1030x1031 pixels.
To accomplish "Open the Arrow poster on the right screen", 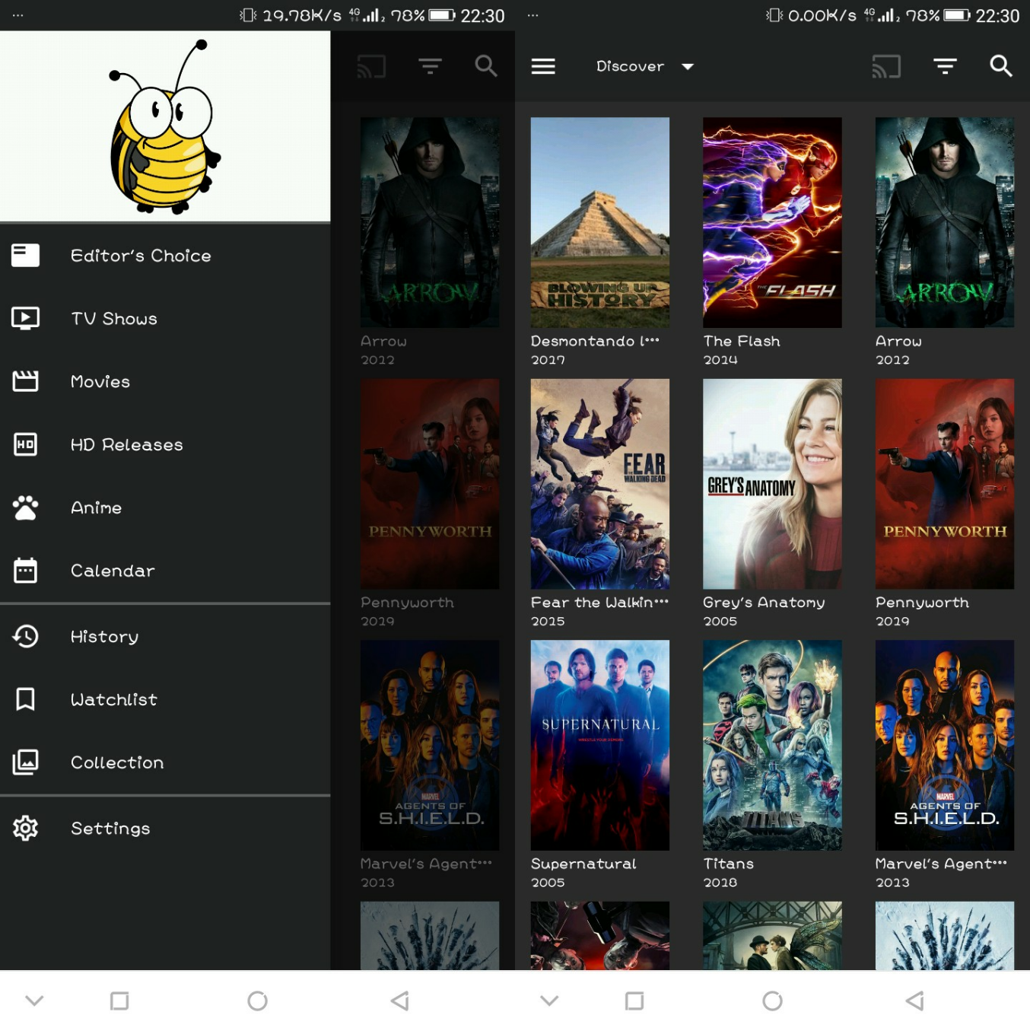I will pos(945,222).
